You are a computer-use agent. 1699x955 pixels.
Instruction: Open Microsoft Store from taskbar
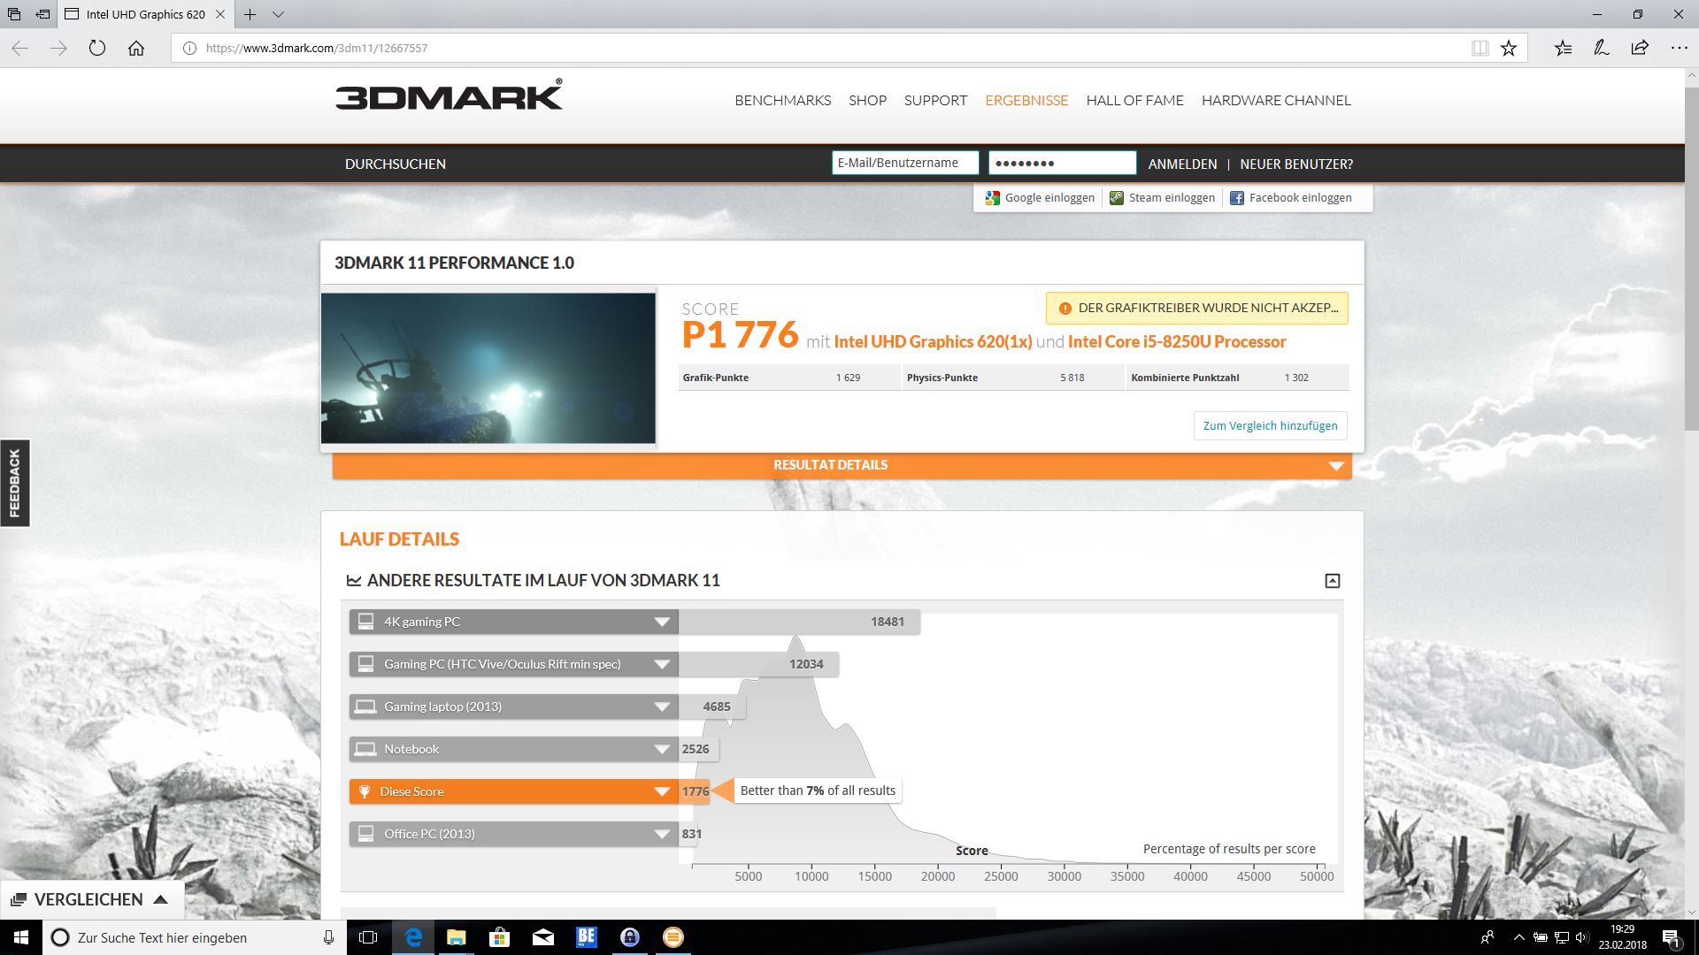point(499,937)
